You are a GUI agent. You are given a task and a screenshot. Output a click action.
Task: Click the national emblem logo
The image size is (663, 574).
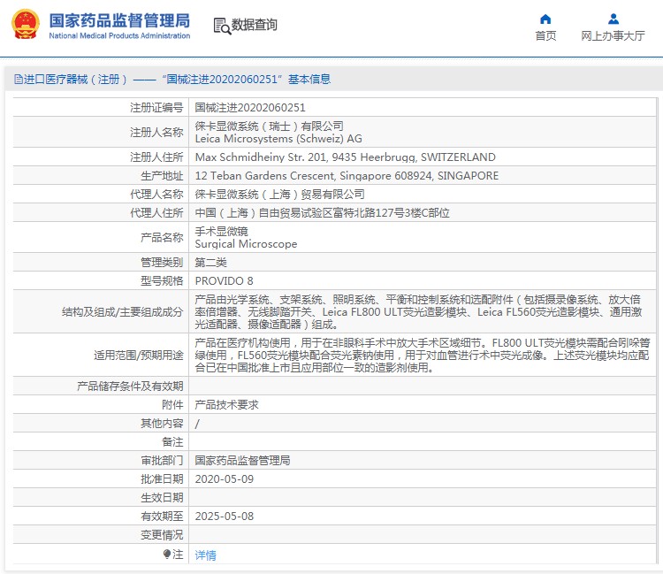[26, 25]
